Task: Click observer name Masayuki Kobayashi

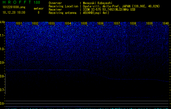Action: [x=98, y=3]
